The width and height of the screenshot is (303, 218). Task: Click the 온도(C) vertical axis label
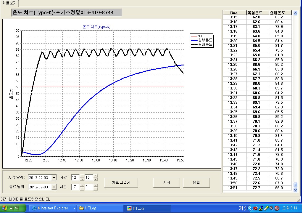click(11, 93)
